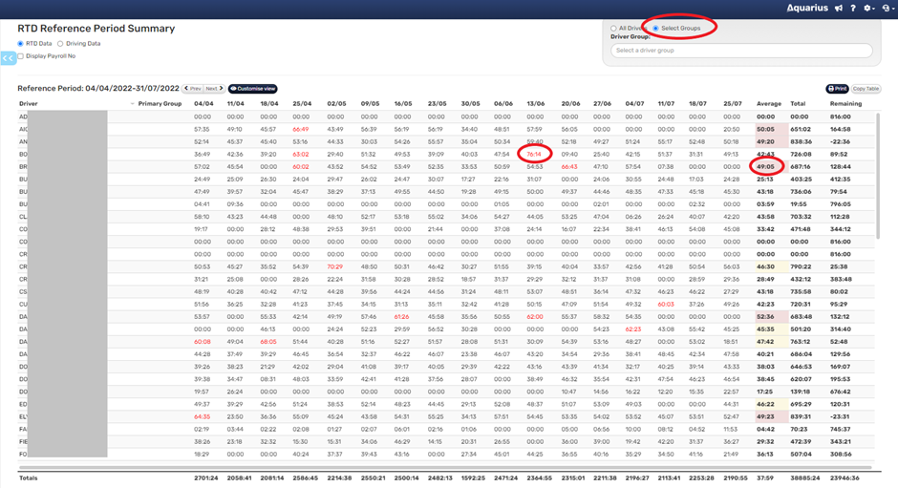
Task: Collapse the sidebar with double-chevron button
Action: click(x=9, y=58)
